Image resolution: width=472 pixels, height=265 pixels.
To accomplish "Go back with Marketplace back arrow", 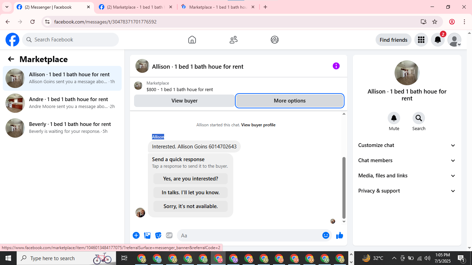I will (11, 59).
